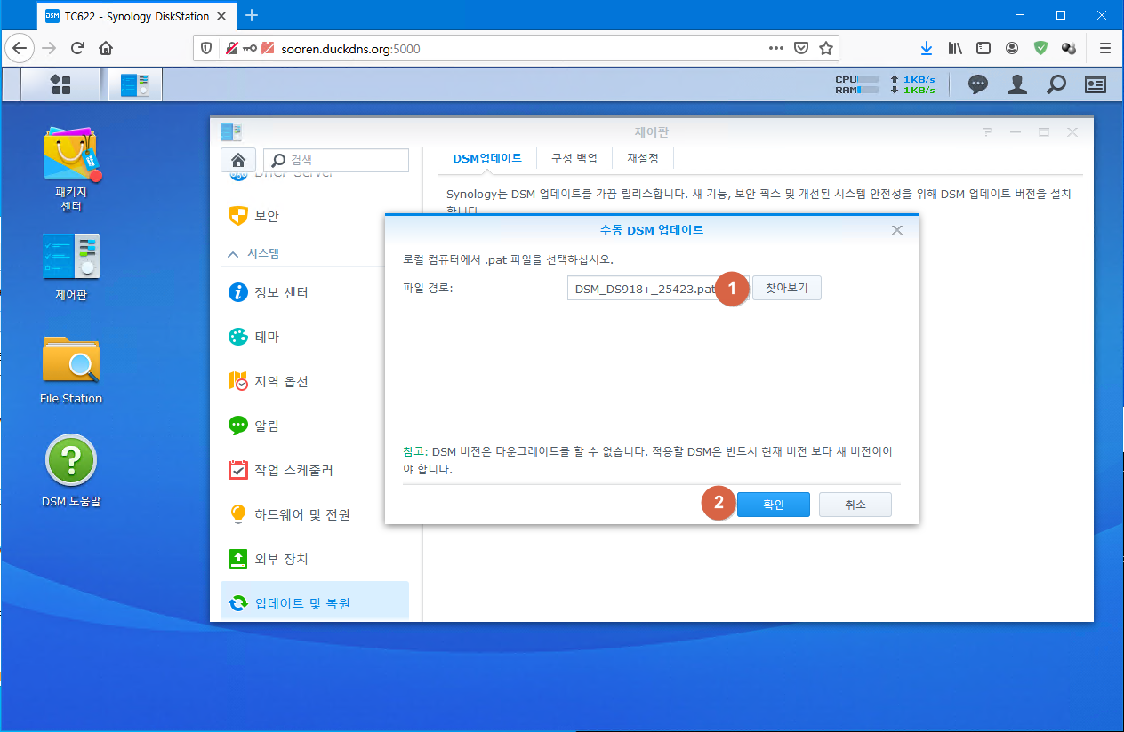Click 찾아보기 to browse for file
This screenshot has width=1124, height=732.
click(786, 289)
